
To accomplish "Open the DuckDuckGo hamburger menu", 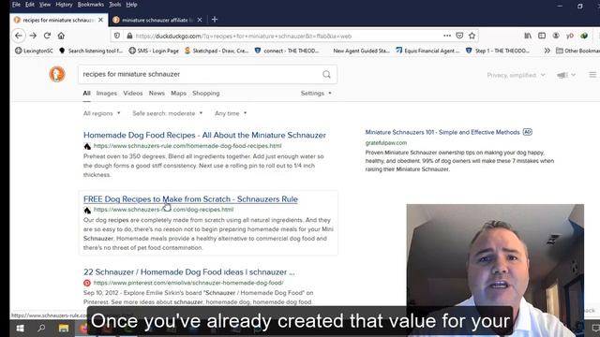I will (x=592, y=75).
